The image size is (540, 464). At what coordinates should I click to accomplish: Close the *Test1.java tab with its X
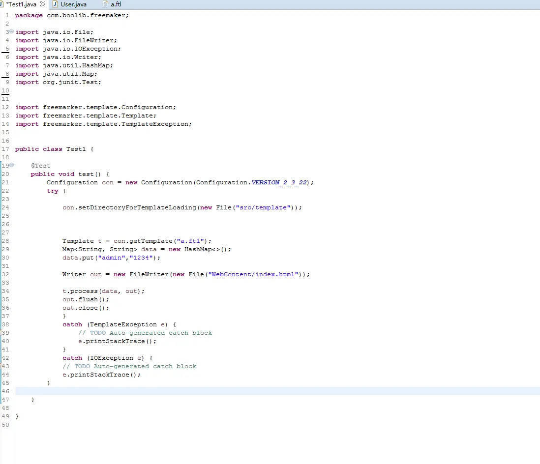pyautogui.click(x=43, y=4)
